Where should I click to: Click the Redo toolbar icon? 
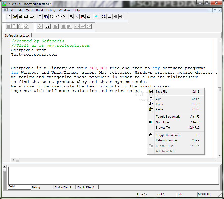coord(63,17)
